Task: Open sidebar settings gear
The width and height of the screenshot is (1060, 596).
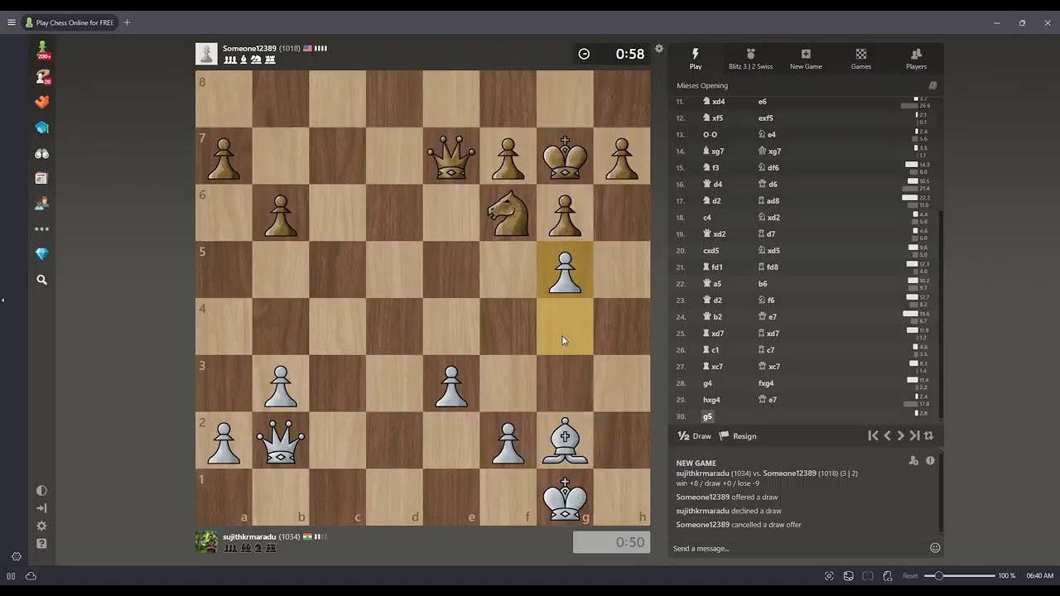Action: tap(41, 526)
